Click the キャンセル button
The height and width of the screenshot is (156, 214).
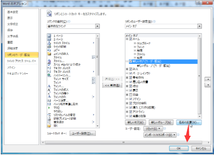(x=201, y=148)
